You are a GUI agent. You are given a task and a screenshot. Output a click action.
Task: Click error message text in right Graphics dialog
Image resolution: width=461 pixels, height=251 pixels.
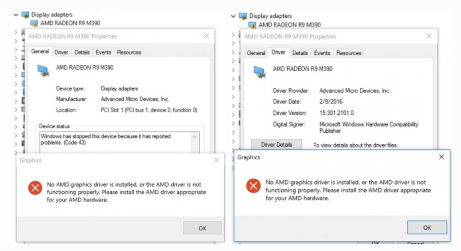coord(348,190)
